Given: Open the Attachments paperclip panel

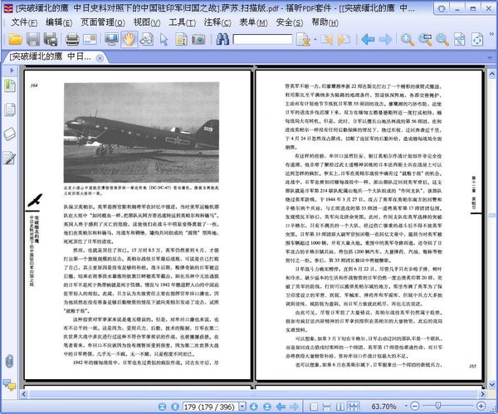Looking at the screenshot, I should 9,362.
